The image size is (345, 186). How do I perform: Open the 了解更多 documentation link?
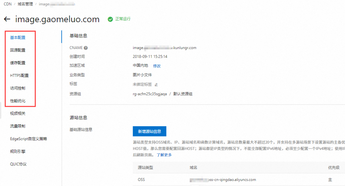(x=164, y=154)
